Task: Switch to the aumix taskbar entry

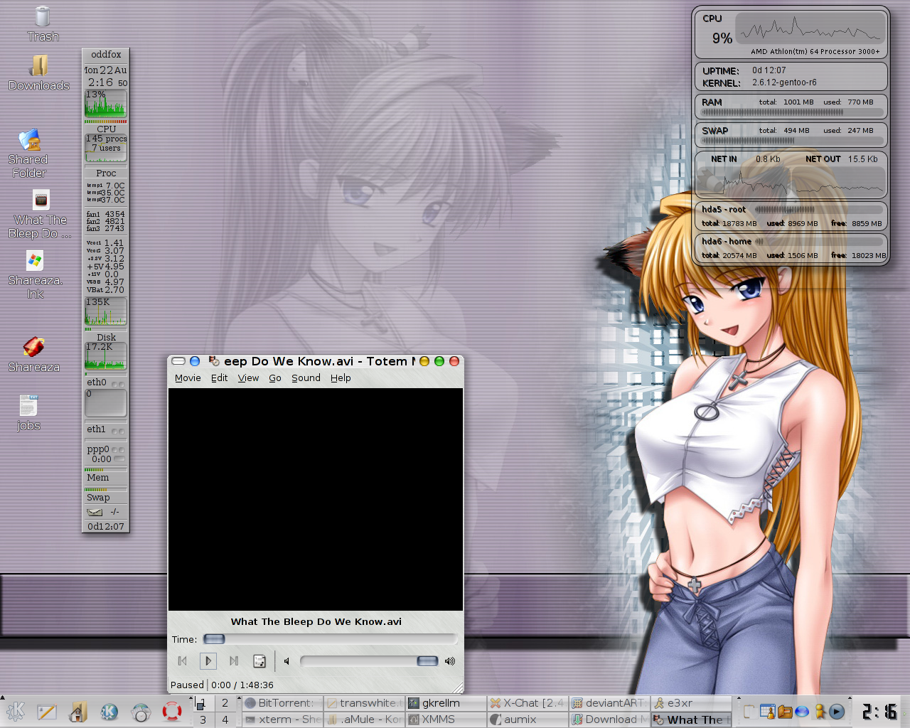Action: (528, 719)
